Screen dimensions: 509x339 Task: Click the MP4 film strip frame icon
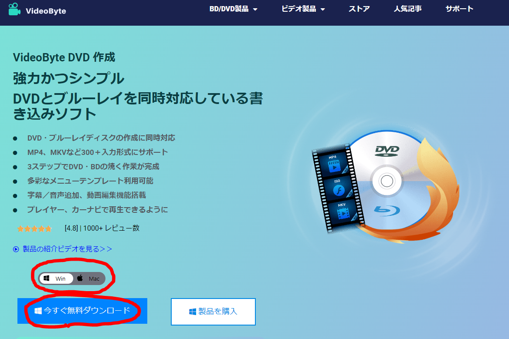click(333, 164)
